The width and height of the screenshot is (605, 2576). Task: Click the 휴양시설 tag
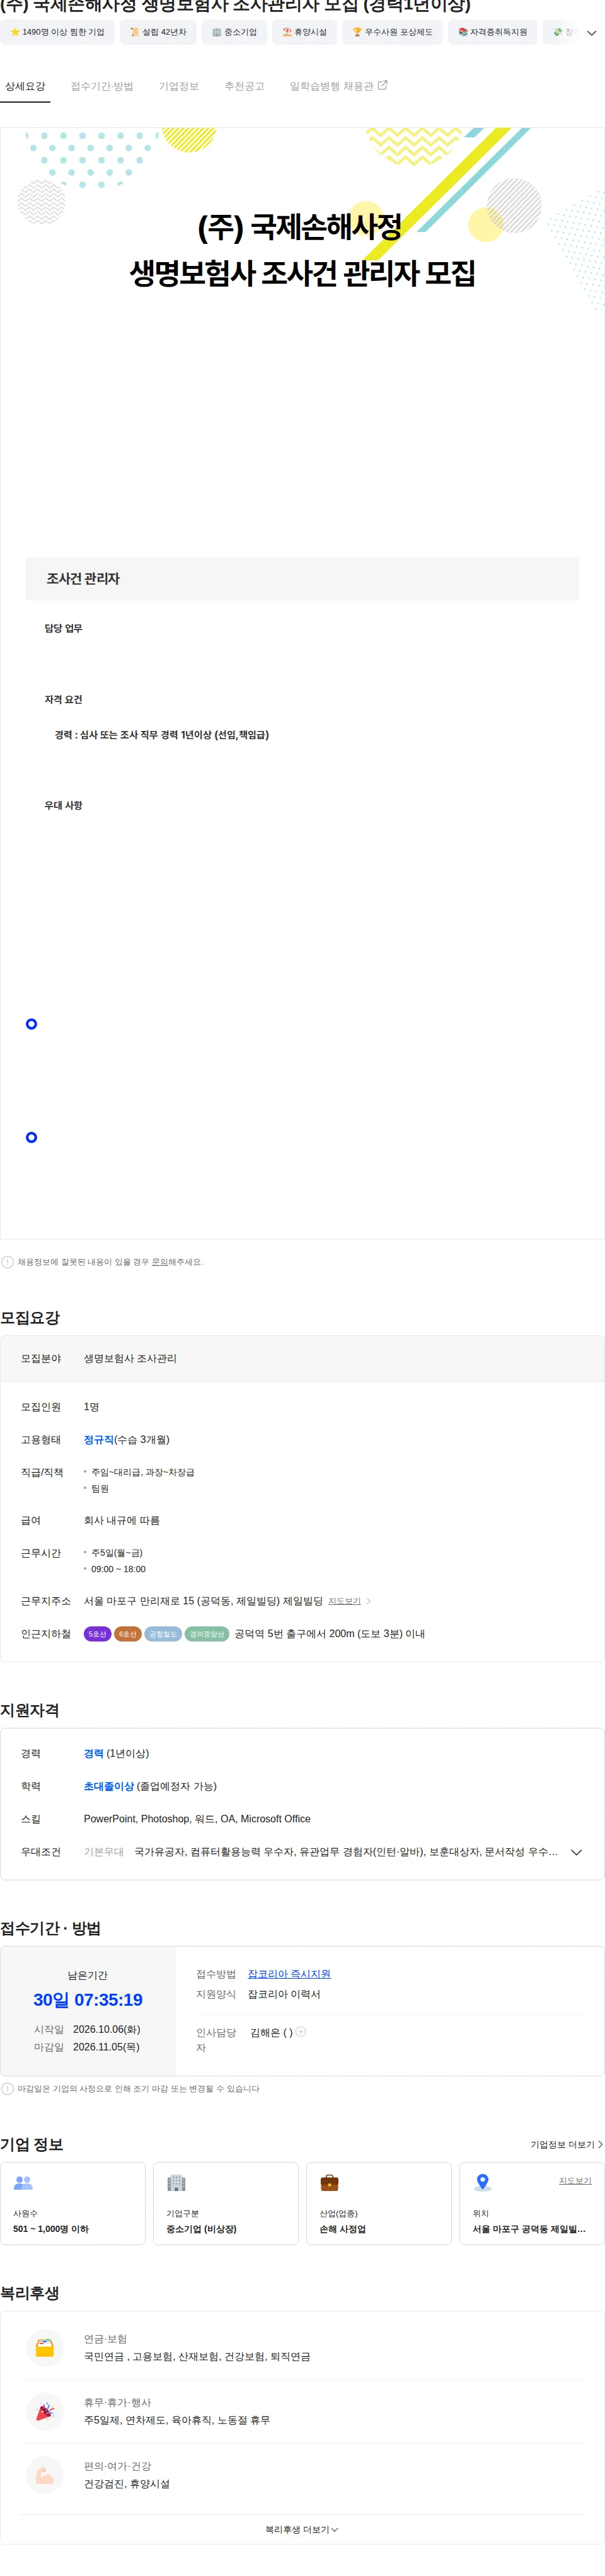304,32
